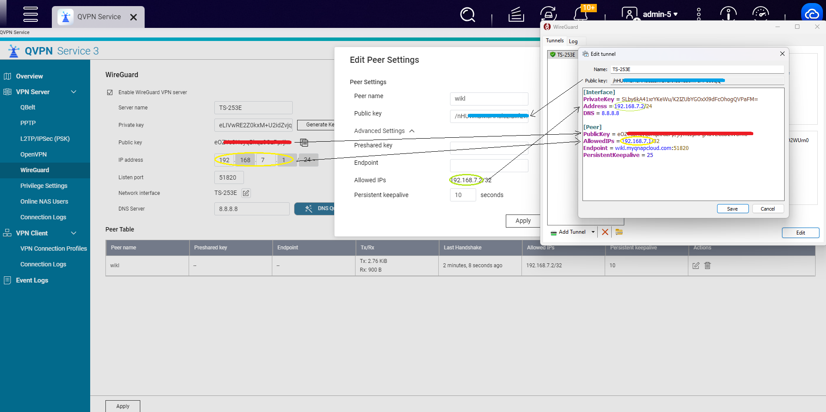Open the dashboard gauge icon
The image size is (826, 412).
(761, 14)
